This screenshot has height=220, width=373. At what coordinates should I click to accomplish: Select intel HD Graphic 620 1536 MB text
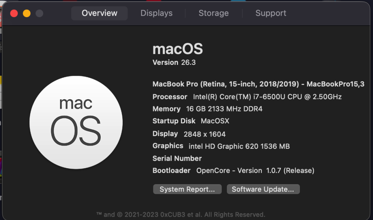coord(239,146)
